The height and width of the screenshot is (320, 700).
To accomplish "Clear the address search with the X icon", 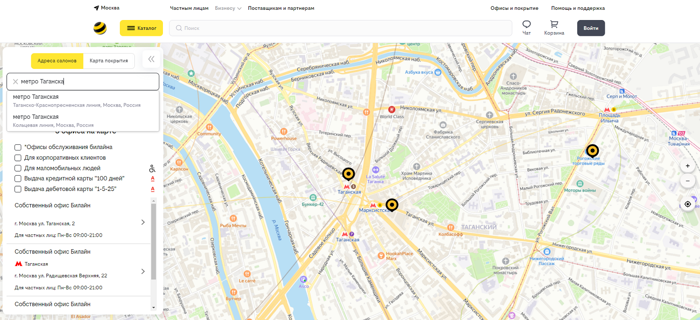I will click(x=15, y=82).
